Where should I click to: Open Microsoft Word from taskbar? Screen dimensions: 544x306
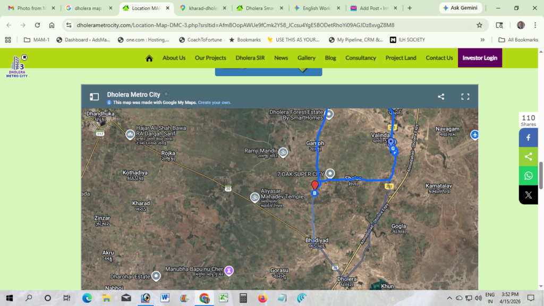[x=165, y=298]
